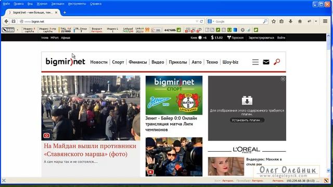Click the Афиша link in black bar
Image resolution: width=333 pixels, height=187 pixels.
pos(66,38)
